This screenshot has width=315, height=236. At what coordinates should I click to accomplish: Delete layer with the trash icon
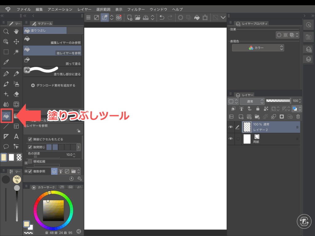298,117
